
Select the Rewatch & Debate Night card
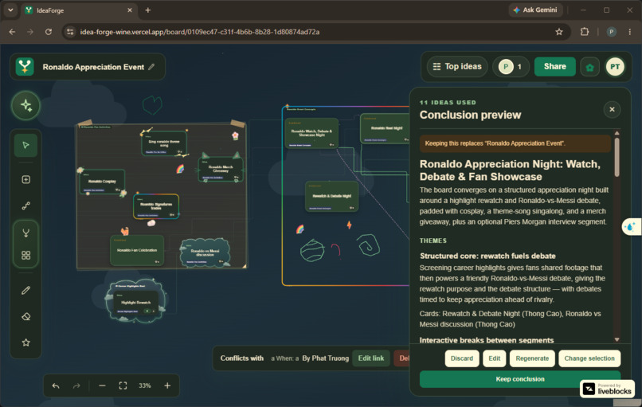tap(331, 197)
